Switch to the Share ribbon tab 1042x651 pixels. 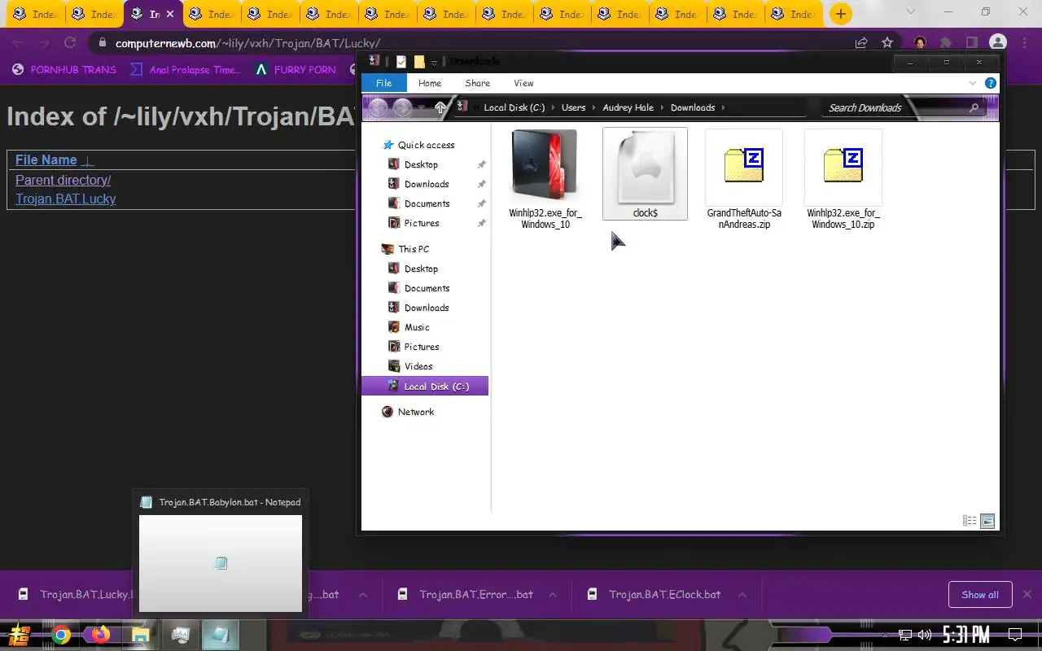coord(477,83)
